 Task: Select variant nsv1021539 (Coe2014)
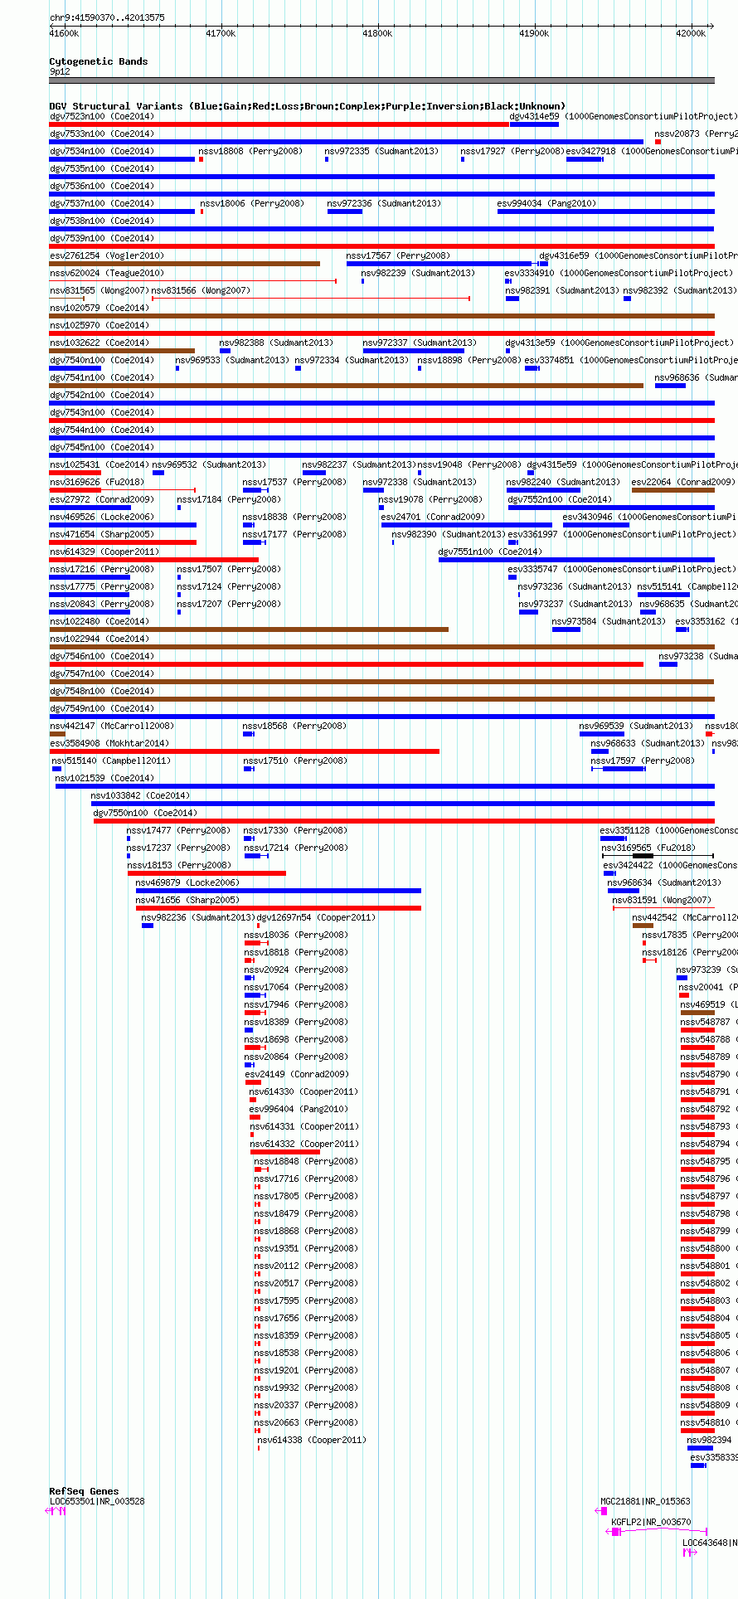click(104, 778)
